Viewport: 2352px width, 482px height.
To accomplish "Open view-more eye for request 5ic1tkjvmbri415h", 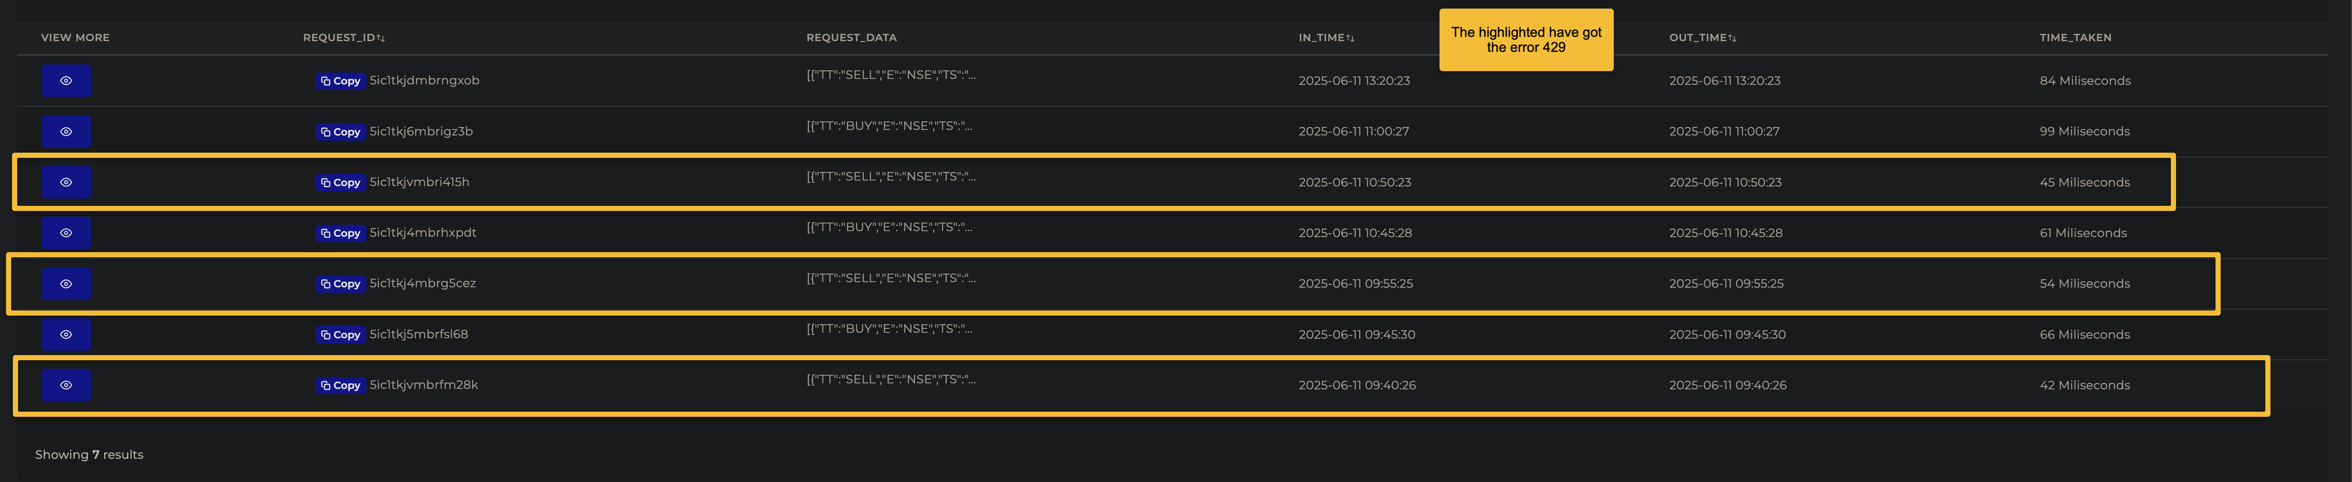I will 66,183.
